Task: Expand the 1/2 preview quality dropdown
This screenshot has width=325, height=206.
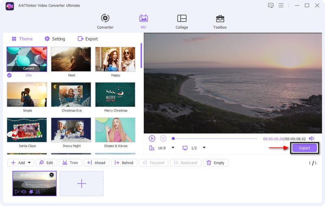Action: click(204, 148)
